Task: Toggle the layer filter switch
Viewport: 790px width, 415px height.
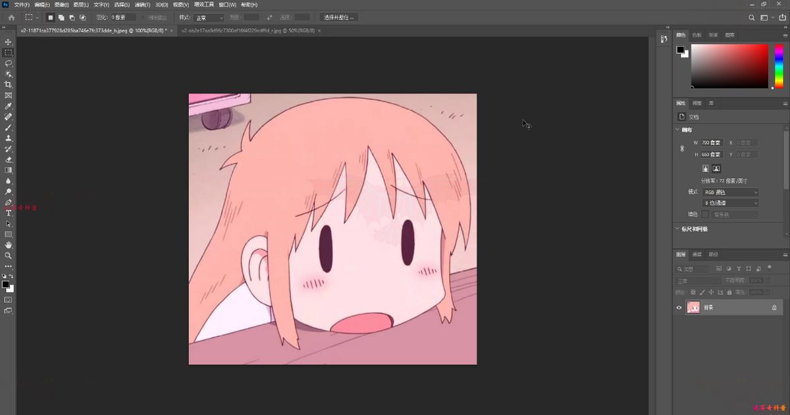Action: click(770, 268)
